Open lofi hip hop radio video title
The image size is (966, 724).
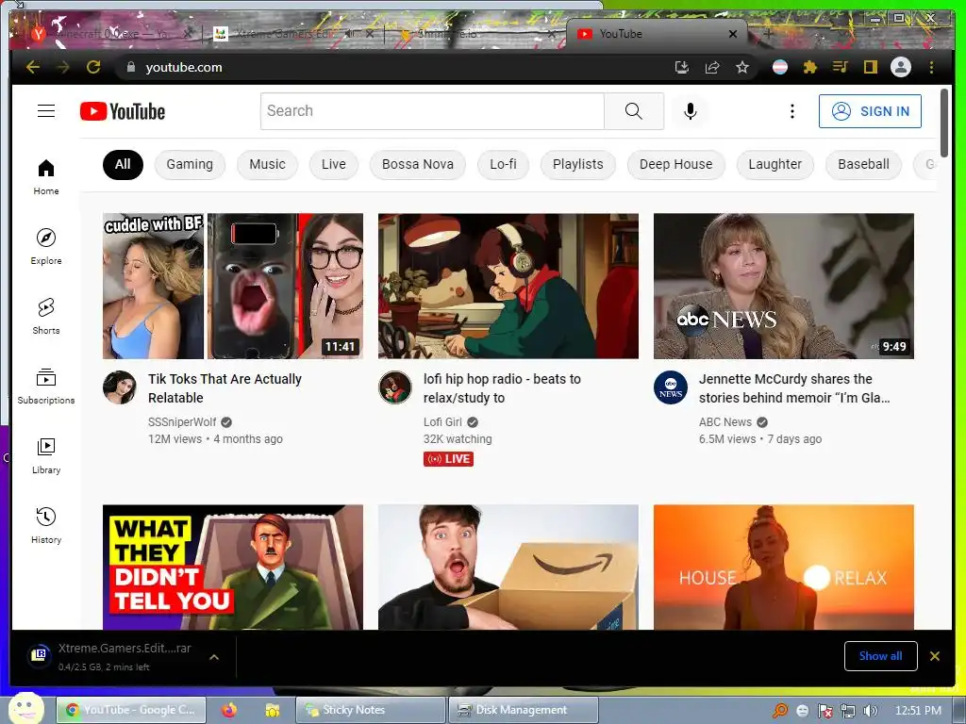(x=502, y=388)
